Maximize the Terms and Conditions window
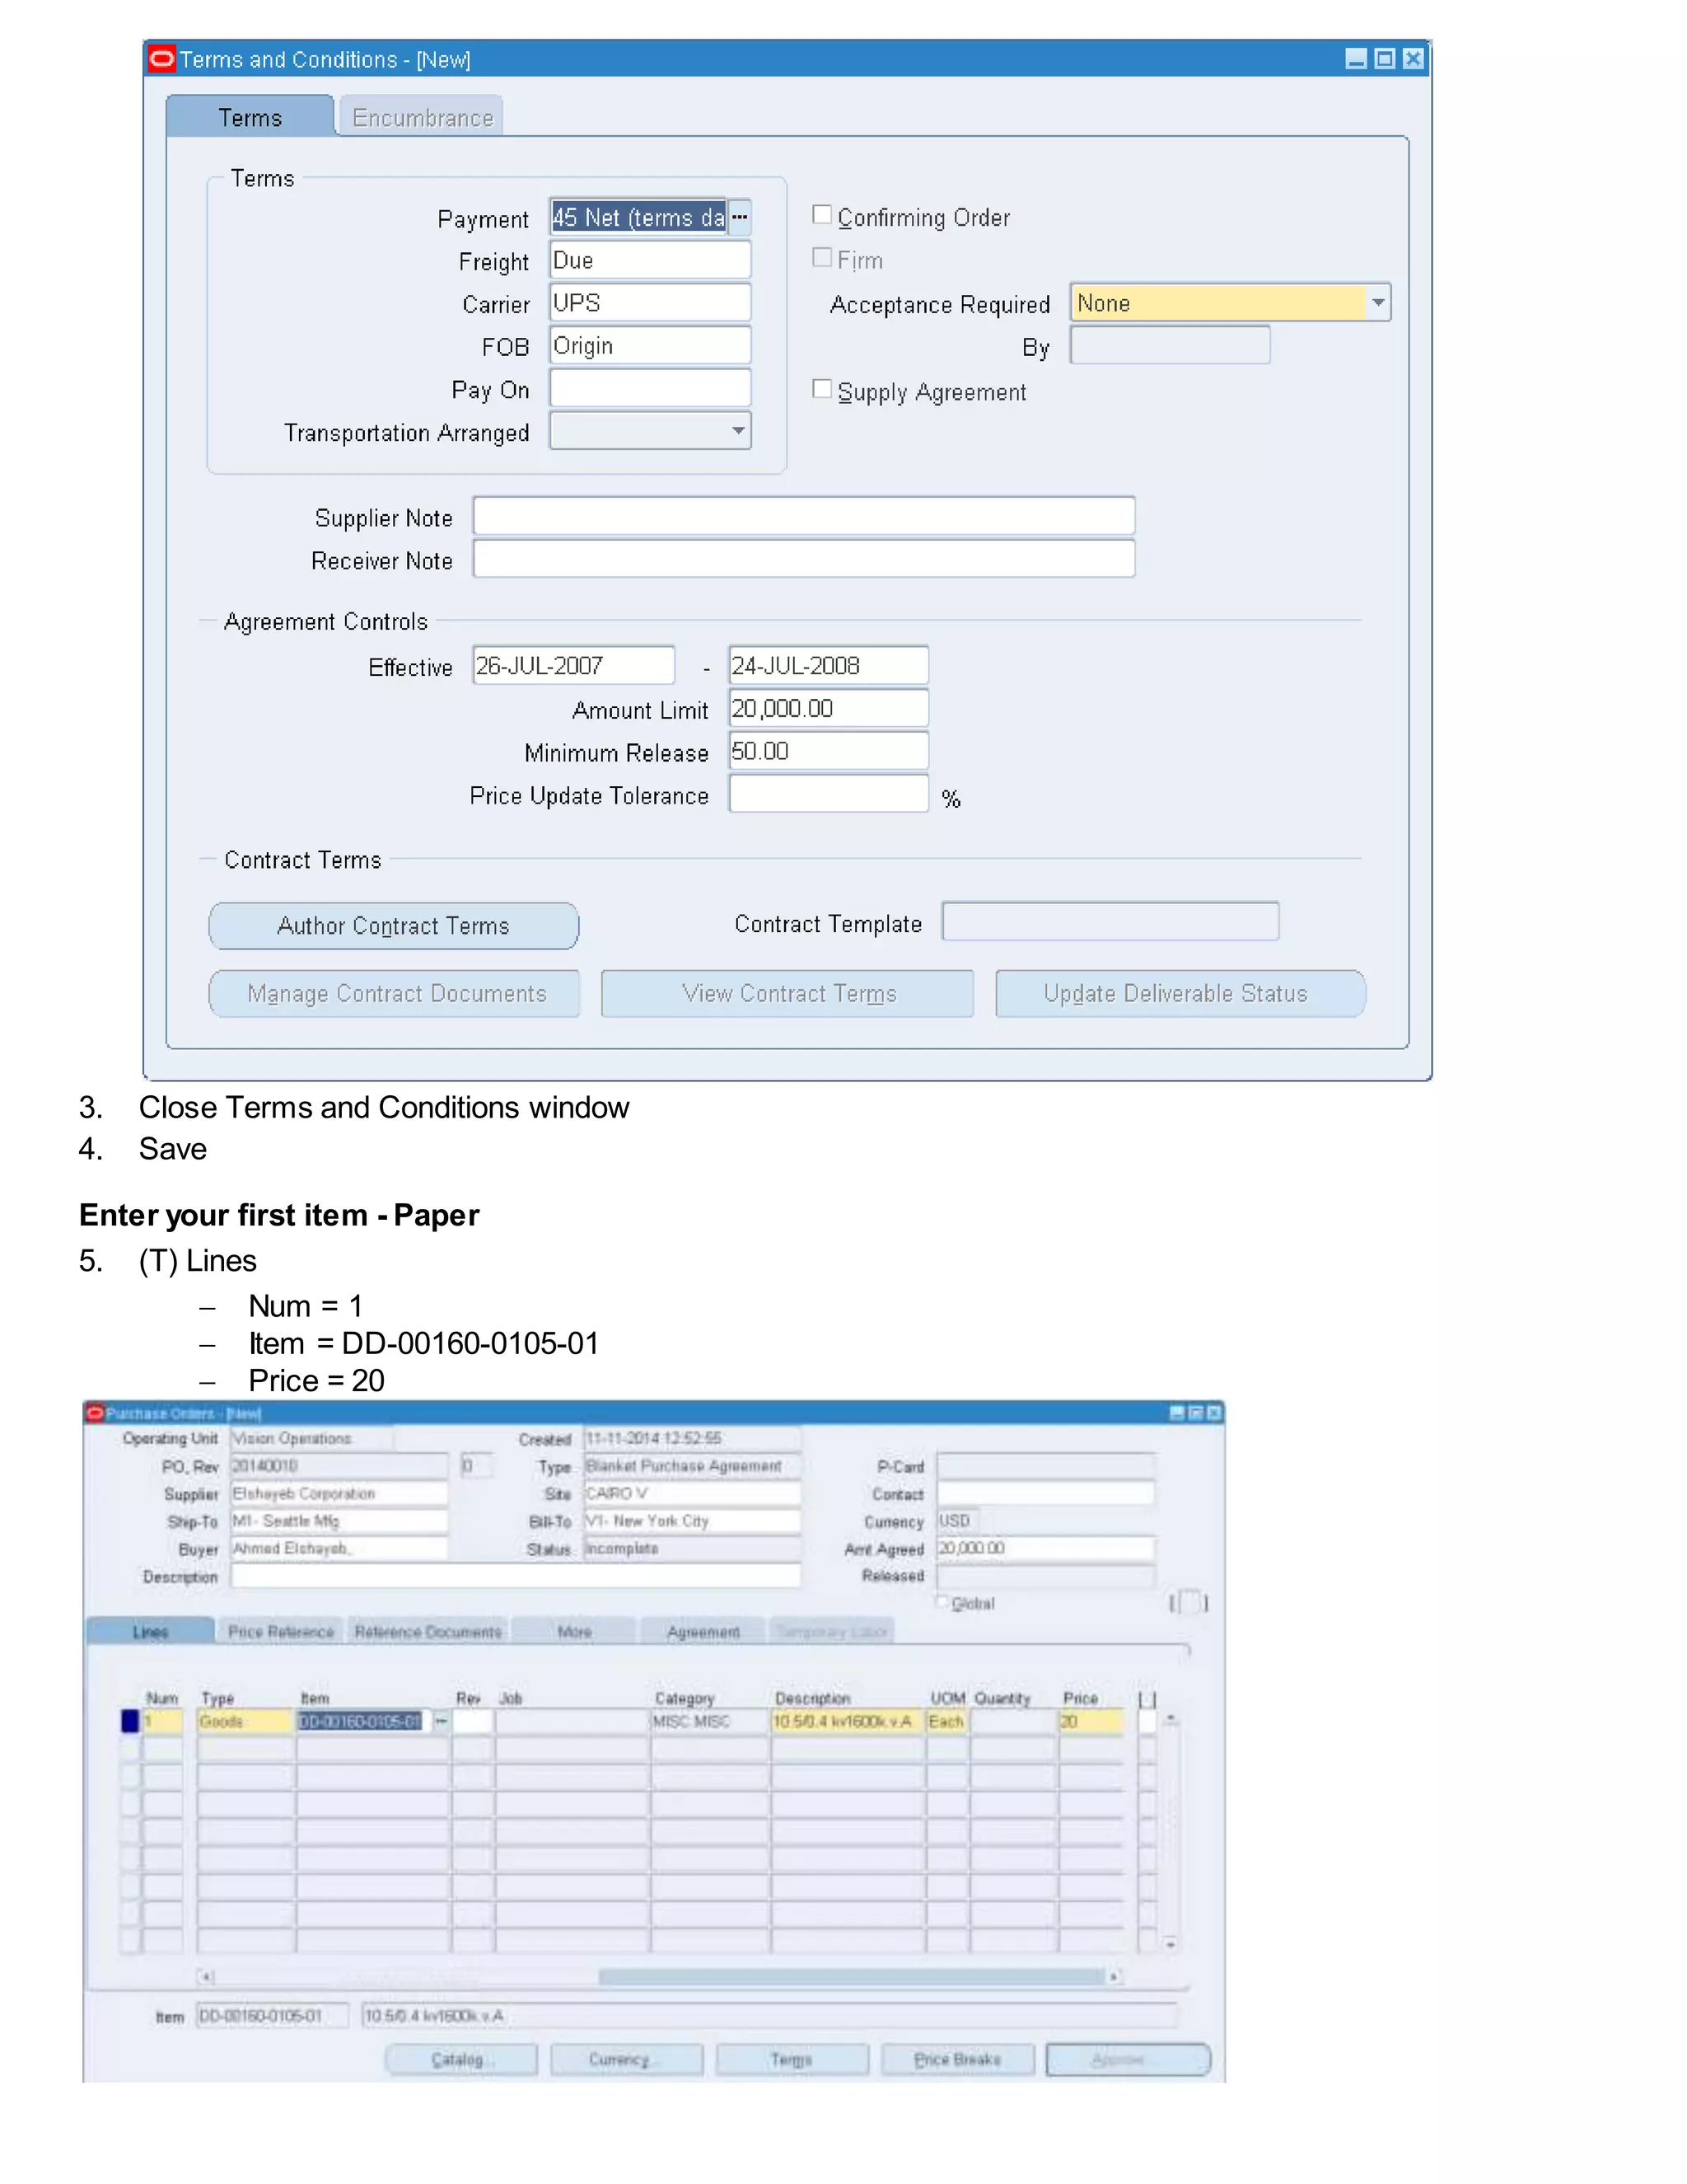The image size is (1687, 2184). (1384, 59)
